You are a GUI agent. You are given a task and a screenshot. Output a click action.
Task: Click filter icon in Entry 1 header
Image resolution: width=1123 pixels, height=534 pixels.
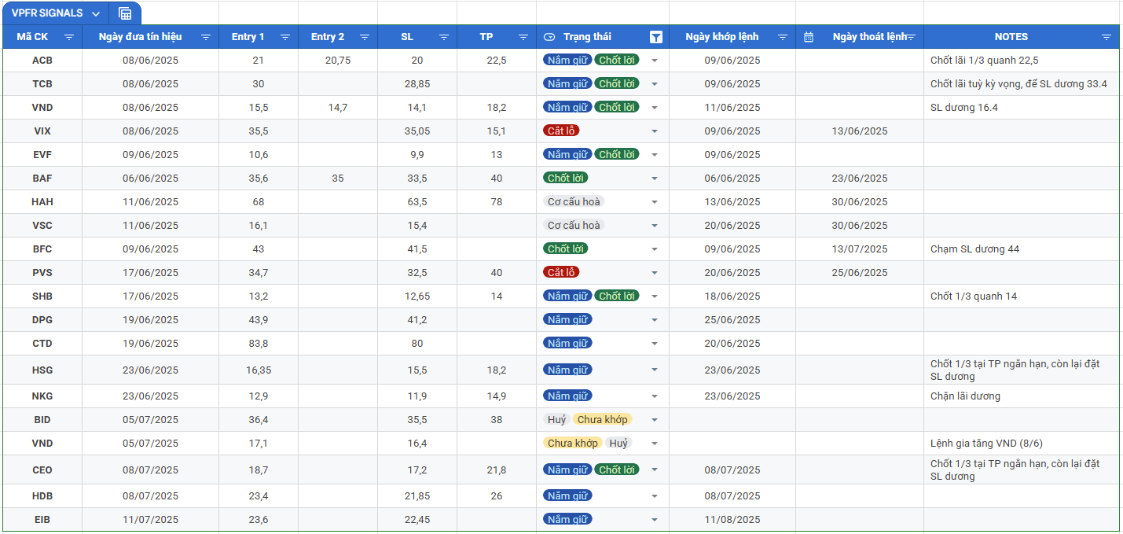(x=285, y=37)
